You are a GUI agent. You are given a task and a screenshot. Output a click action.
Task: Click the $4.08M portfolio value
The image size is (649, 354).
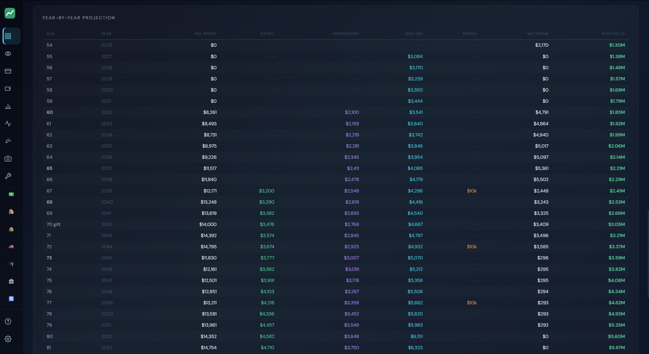[617, 280]
